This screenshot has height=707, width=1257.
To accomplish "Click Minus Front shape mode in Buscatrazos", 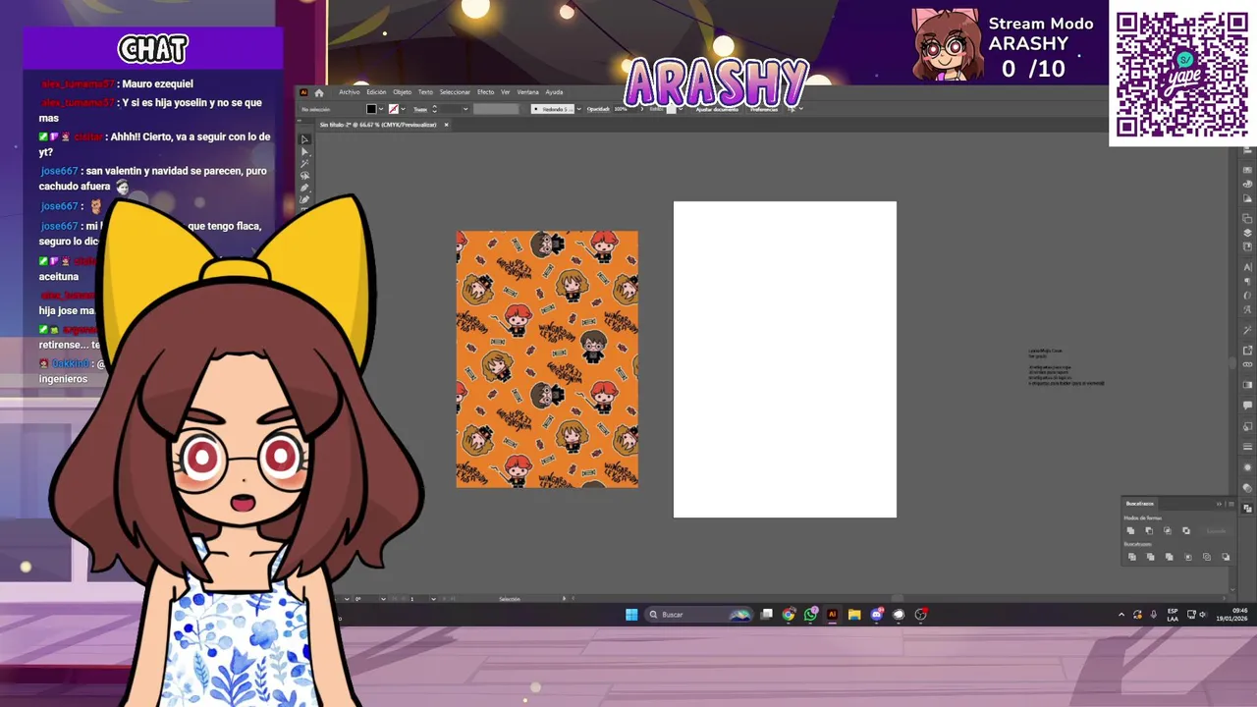I will 1149,530.
